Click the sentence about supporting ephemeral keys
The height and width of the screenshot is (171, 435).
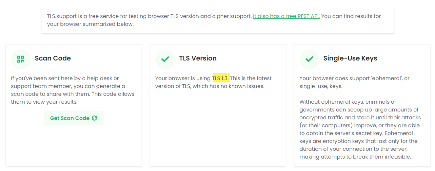click(354, 82)
